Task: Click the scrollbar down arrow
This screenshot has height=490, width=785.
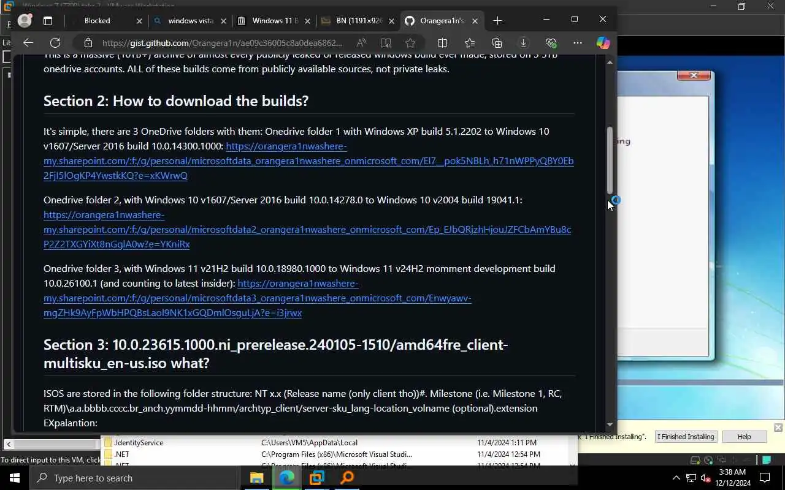Action: coord(610,424)
